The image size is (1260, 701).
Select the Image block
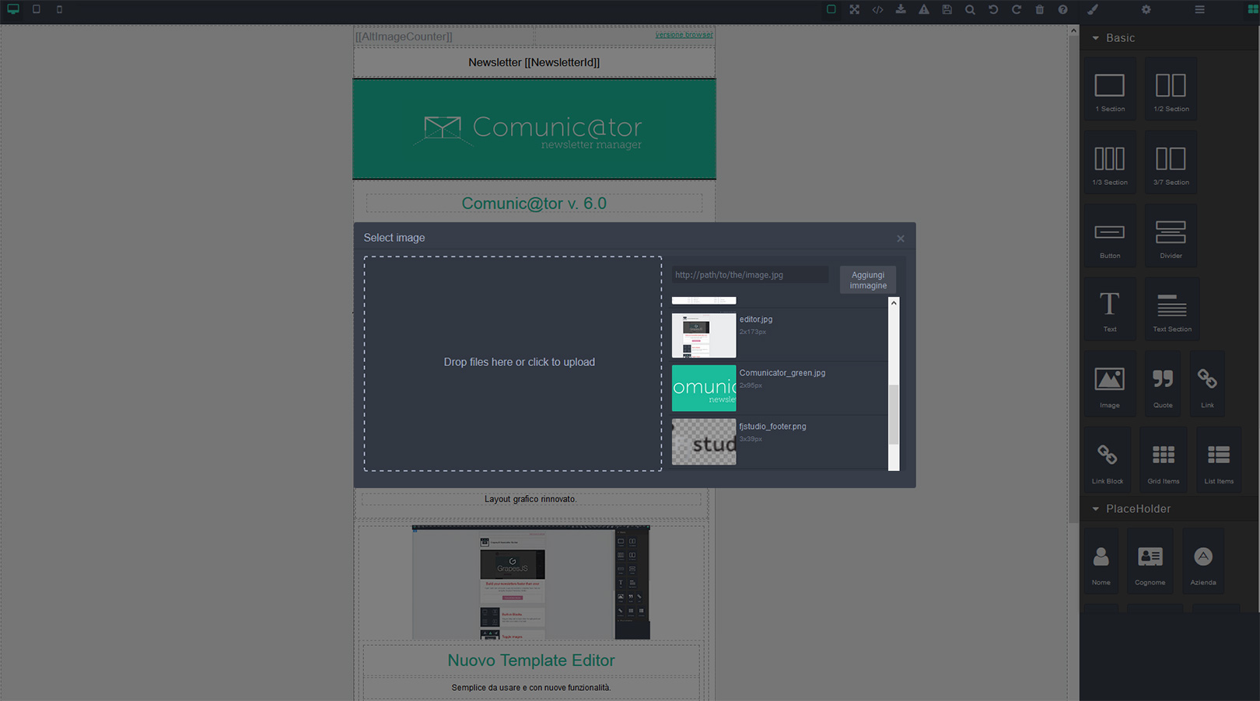(x=1110, y=384)
